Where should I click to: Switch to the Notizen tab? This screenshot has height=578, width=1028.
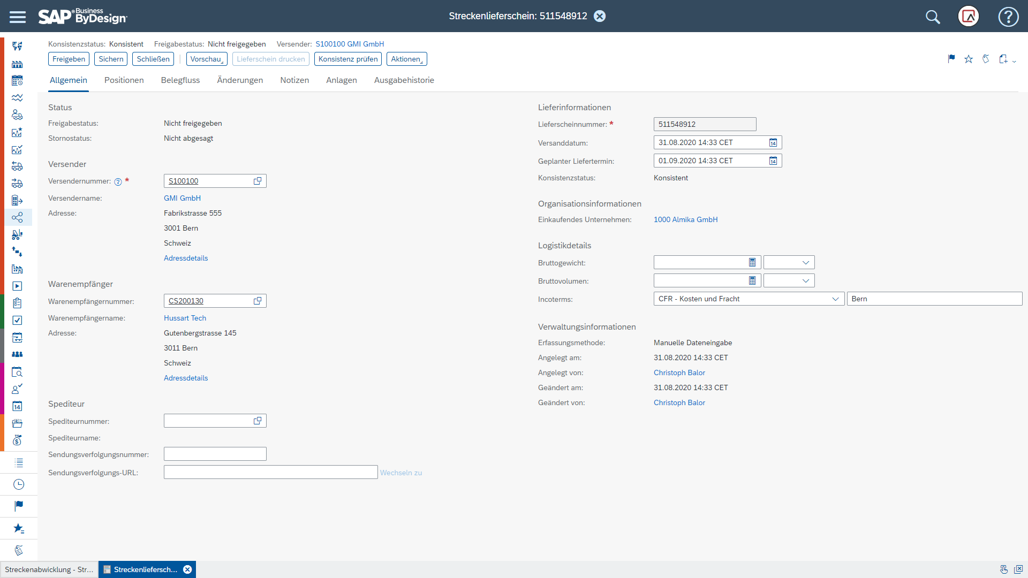coord(294,80)
